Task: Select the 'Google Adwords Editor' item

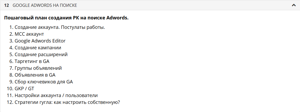Action: coord(40,41)
